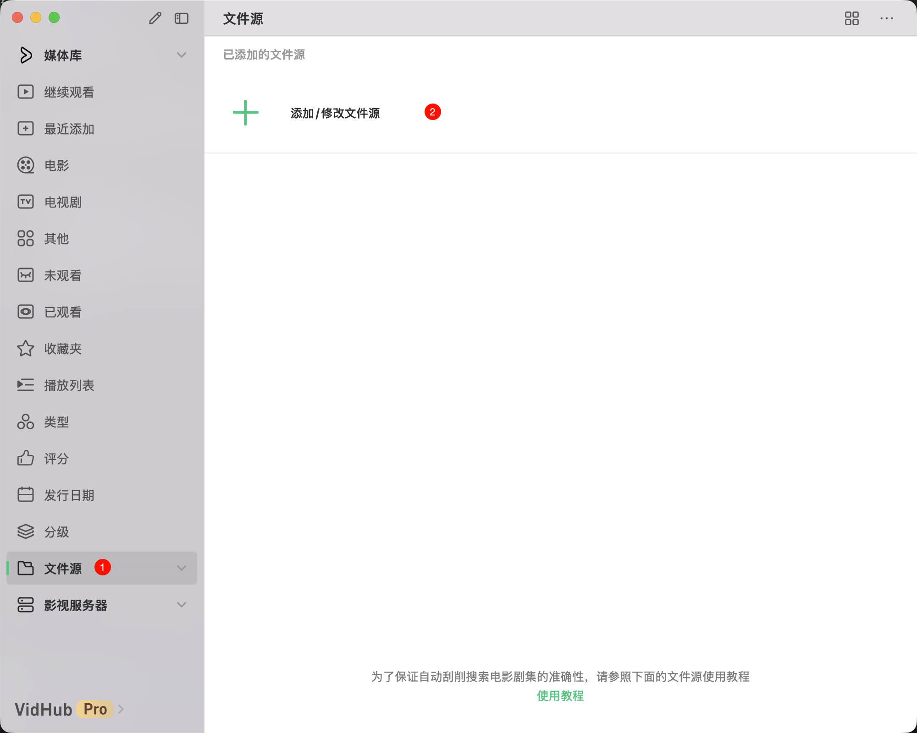
Task: Toggle the sidebar visibility icon
Action: coord(182,18)
